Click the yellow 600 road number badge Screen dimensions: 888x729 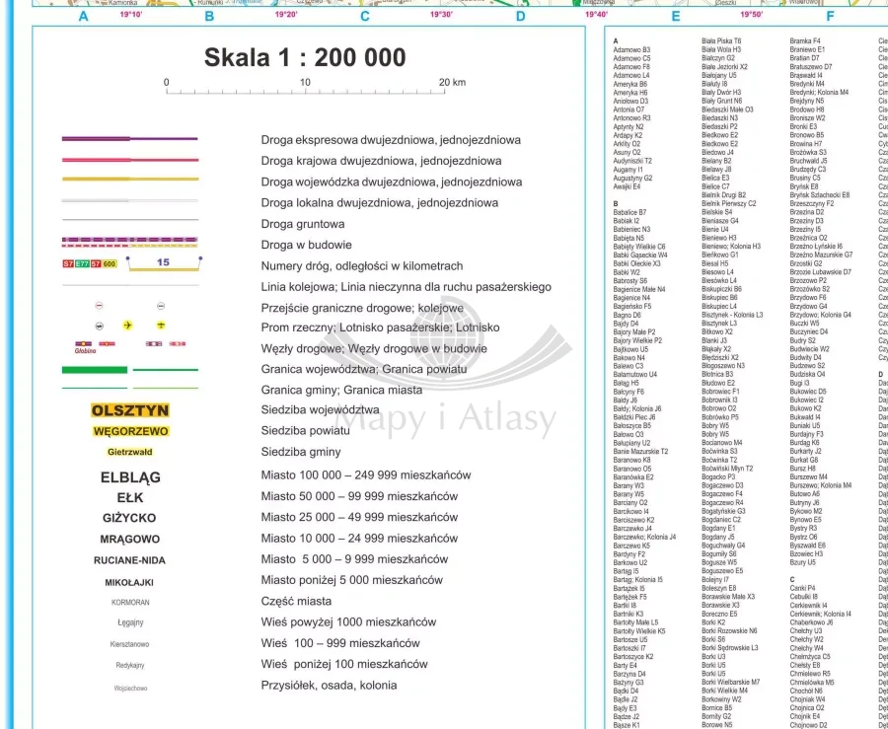coord(110,264)
